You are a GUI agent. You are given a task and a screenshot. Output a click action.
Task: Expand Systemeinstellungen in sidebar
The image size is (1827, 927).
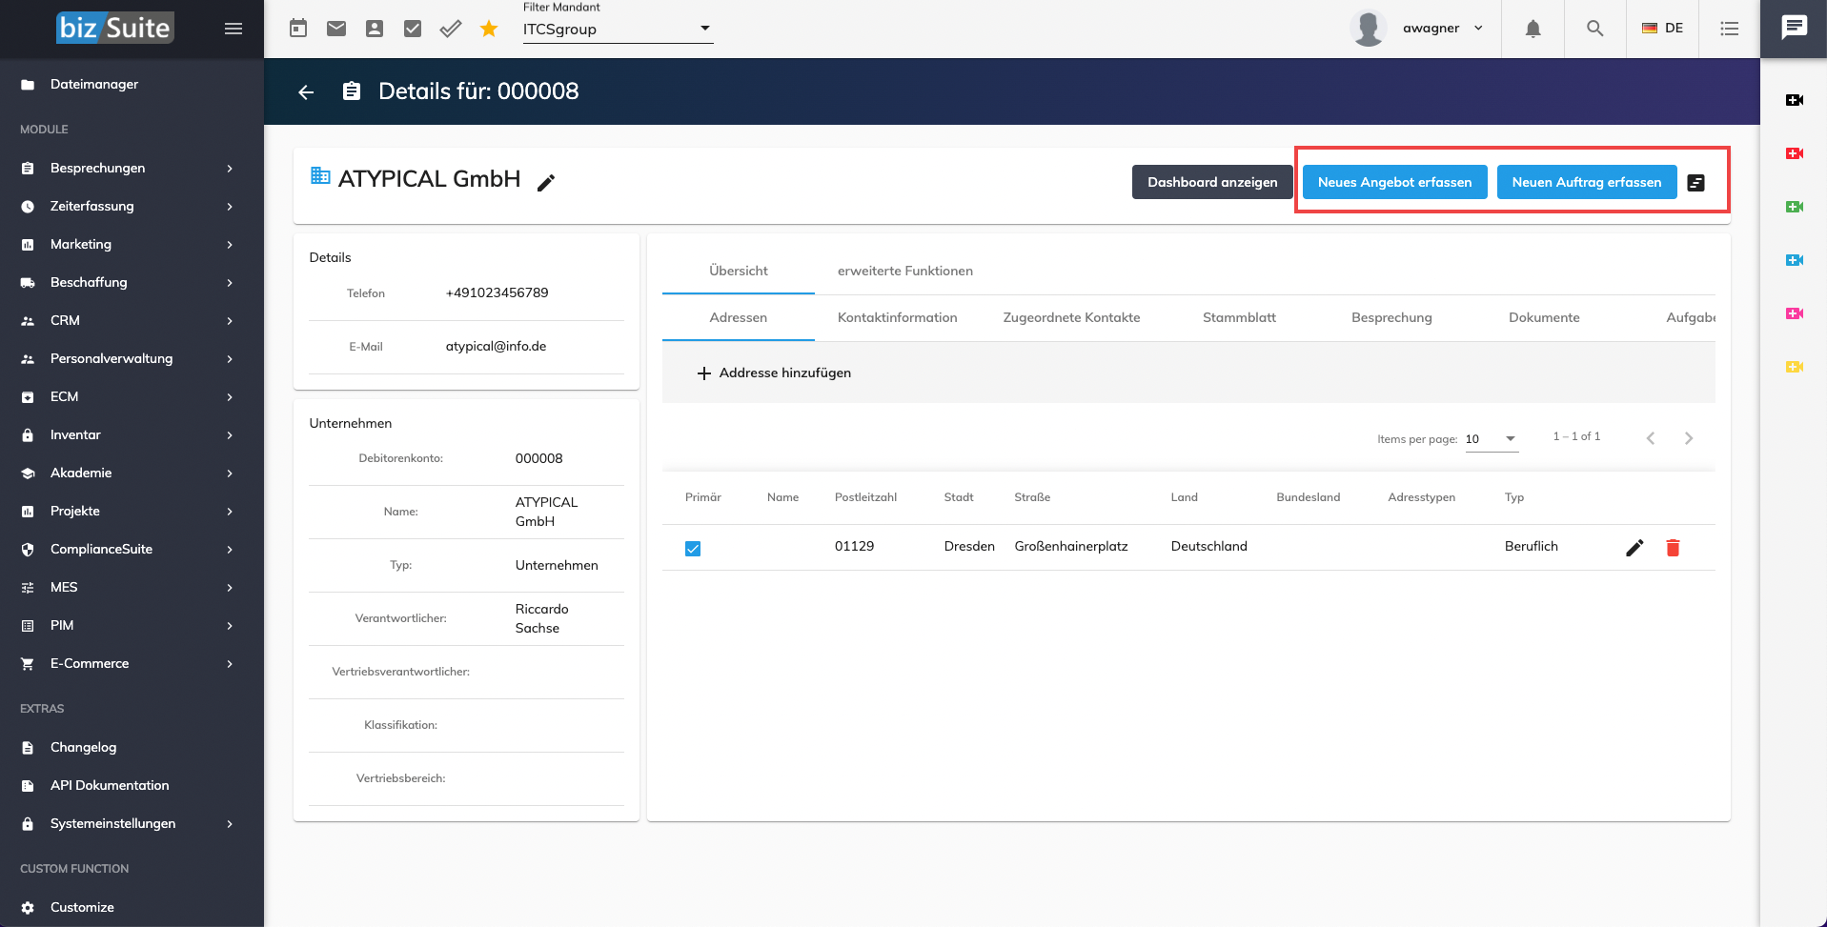point(132,823)
